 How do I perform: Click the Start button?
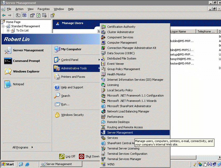pyautogui.click(x=8, y=164)
